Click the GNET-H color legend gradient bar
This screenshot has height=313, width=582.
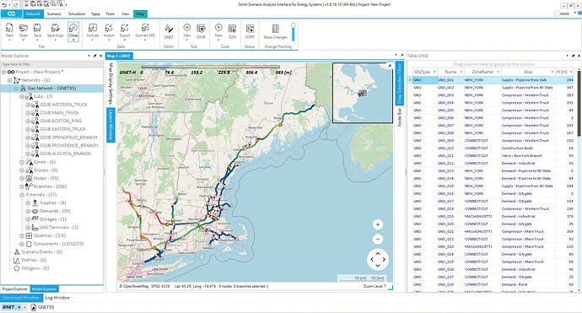[x=210, y=67]
